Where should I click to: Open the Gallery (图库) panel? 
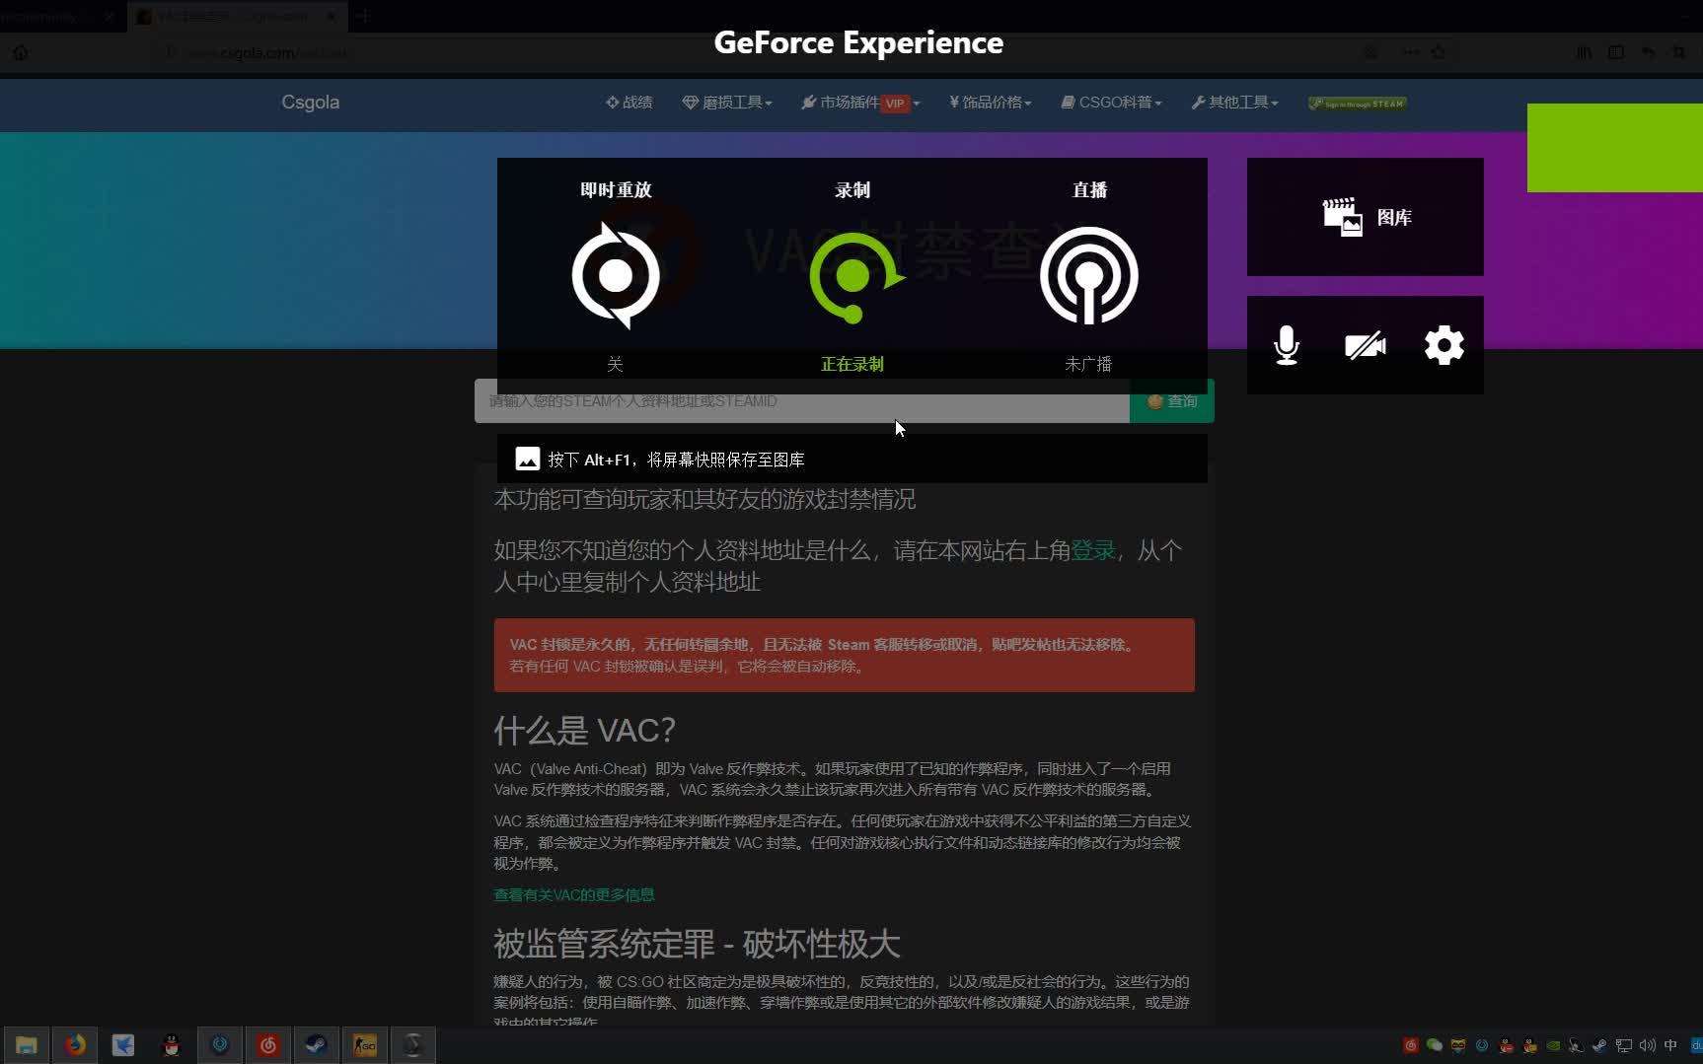click(1366, 217)
